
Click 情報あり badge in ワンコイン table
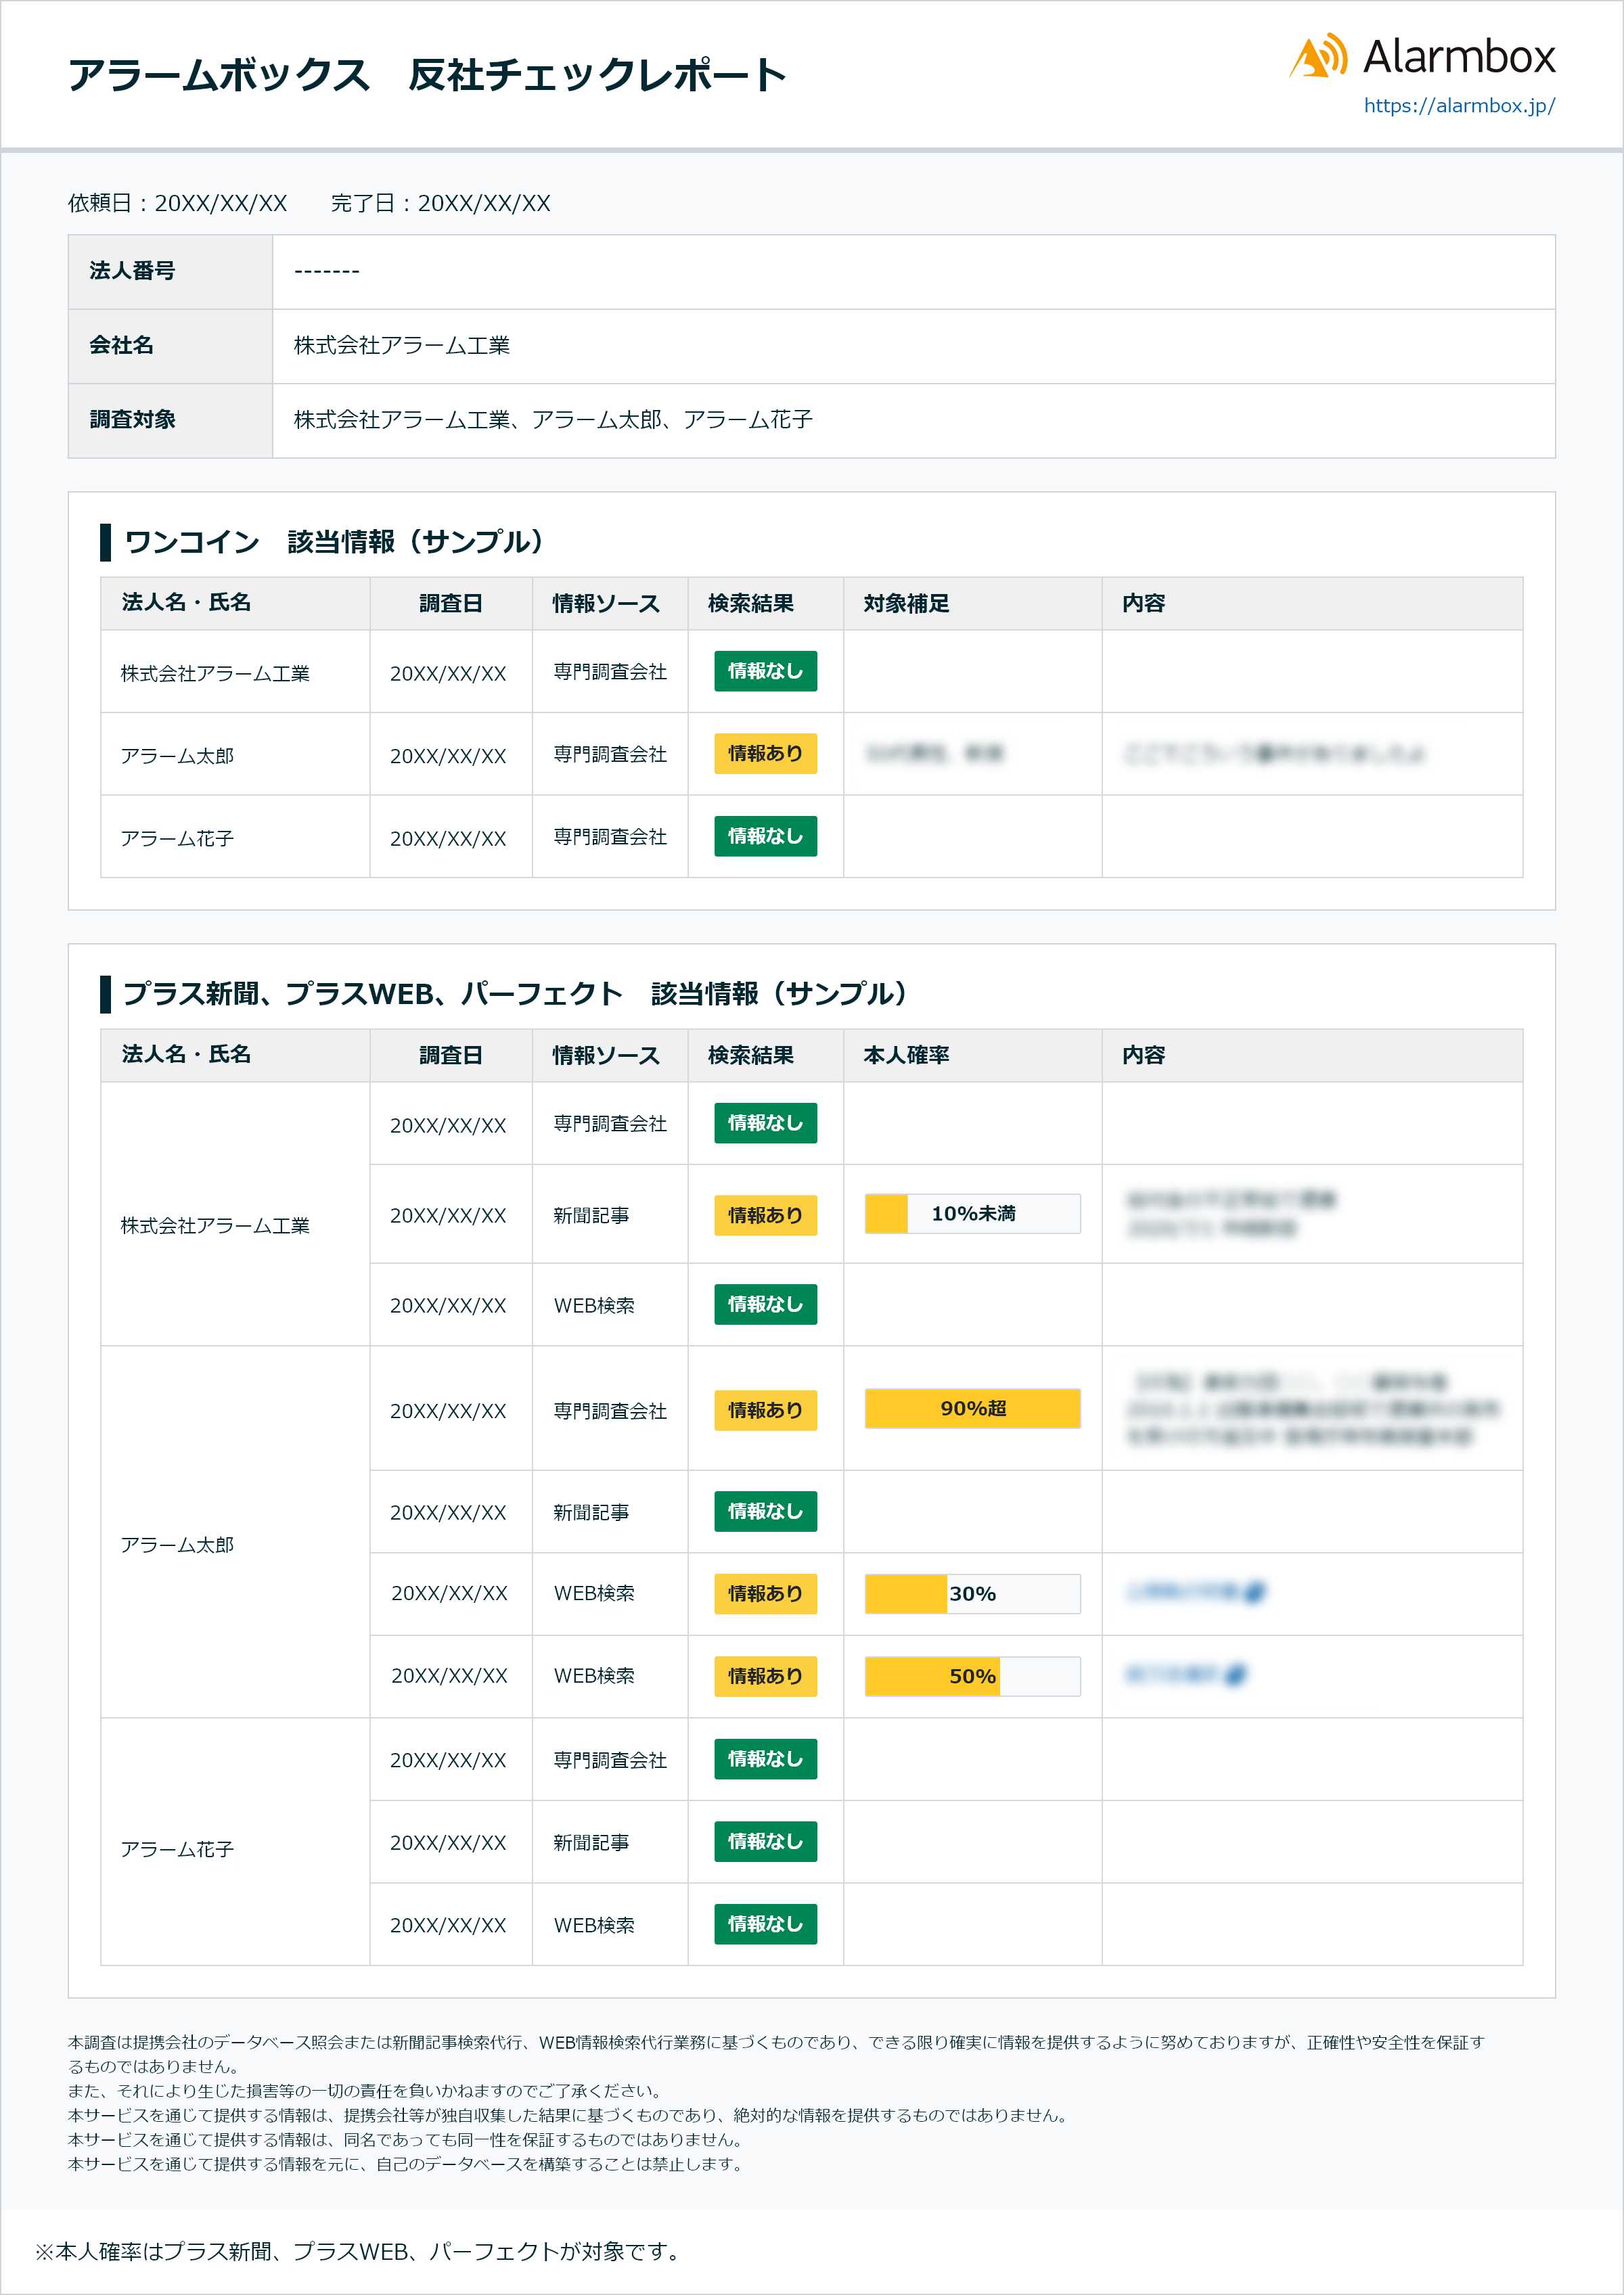click(765, 754)
